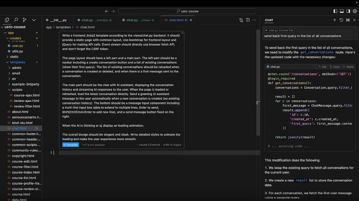This screenshot has height=201, width=359.
Task: Select the chat.py views tab
Action: pos(139,20)
